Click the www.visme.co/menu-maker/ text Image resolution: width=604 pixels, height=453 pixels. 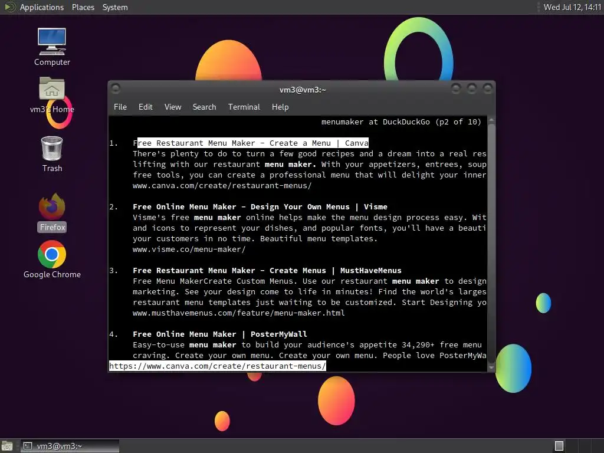[x=189, y=250]
